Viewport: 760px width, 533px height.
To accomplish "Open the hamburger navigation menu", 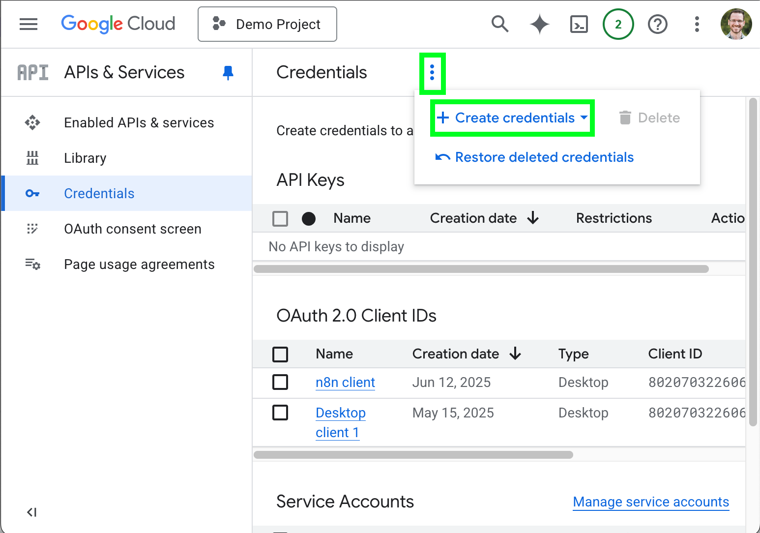I will [x=29, y=24].
